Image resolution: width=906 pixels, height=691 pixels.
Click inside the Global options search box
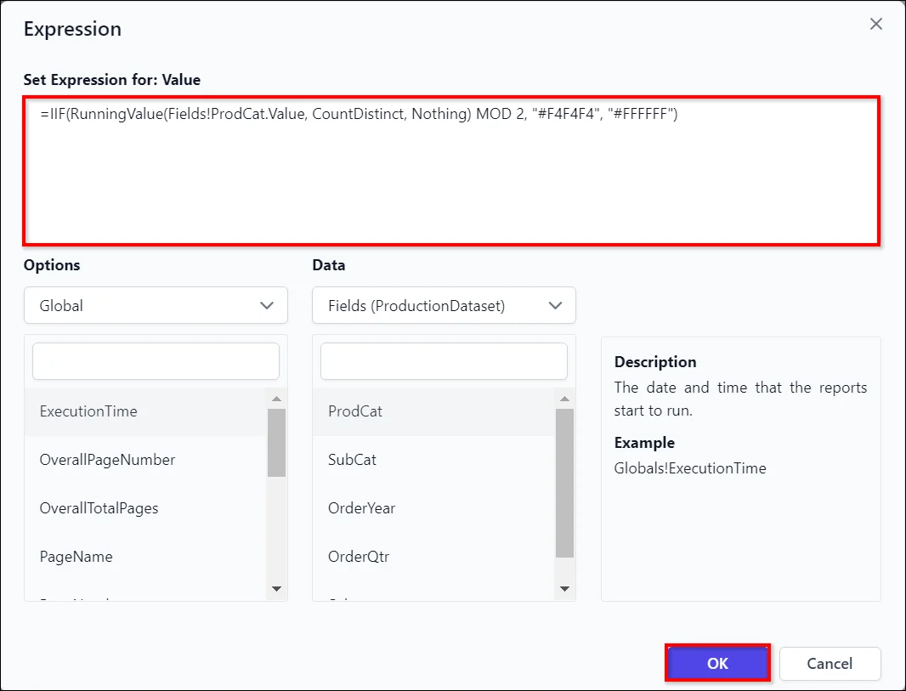(156, 361)
